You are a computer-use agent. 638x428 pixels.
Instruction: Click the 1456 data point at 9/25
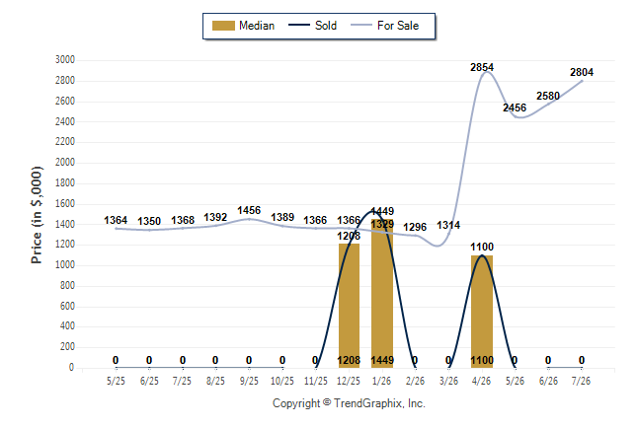click(x=249, y=210)
